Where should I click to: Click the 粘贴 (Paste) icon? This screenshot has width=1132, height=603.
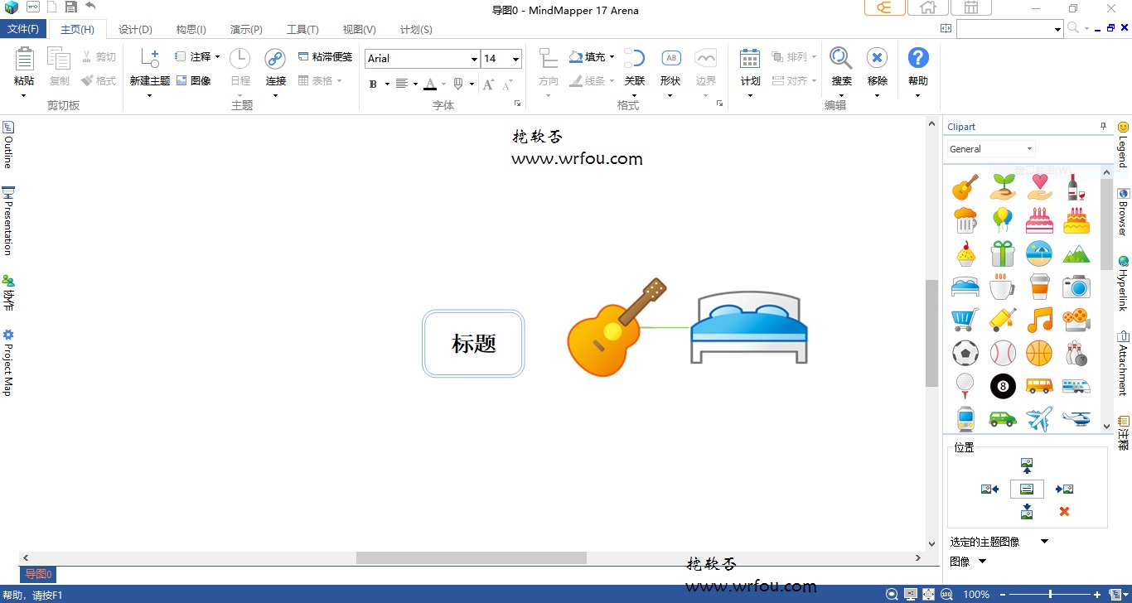(24, 59)
